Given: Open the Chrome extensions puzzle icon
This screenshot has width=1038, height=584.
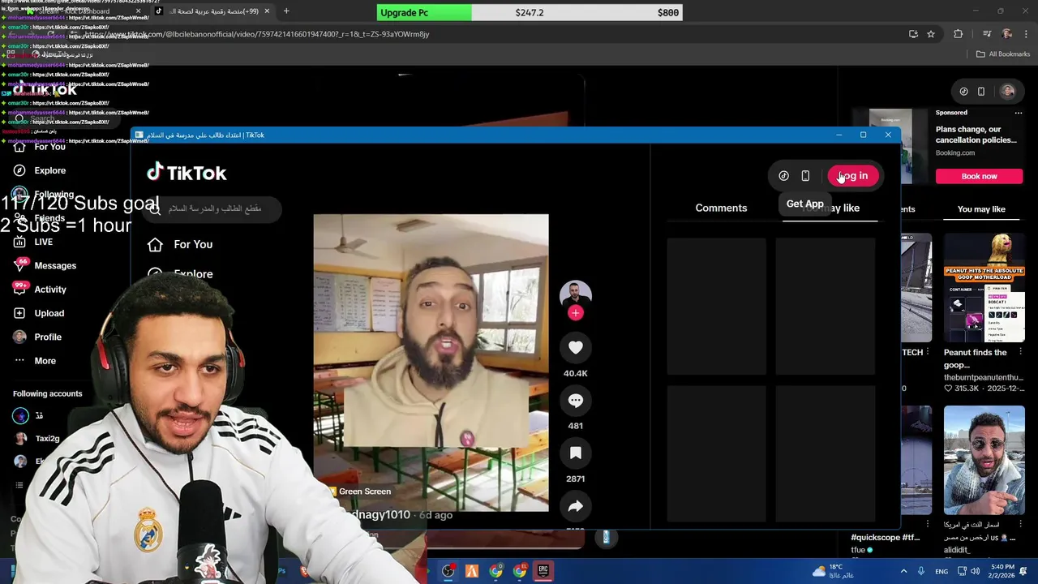Looking at the screenshot, I should tap(959, 34).
